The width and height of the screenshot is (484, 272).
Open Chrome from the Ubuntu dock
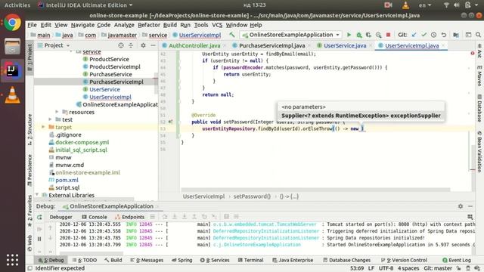[x=12, y=23]
